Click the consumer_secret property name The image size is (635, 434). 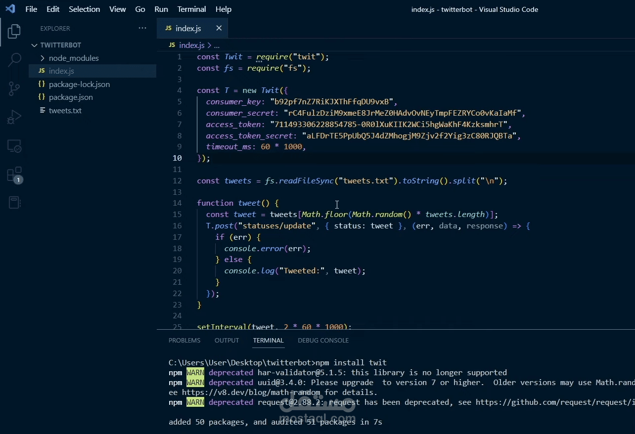[240, 113]
